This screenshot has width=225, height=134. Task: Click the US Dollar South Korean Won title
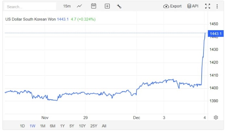coord(31,19)
